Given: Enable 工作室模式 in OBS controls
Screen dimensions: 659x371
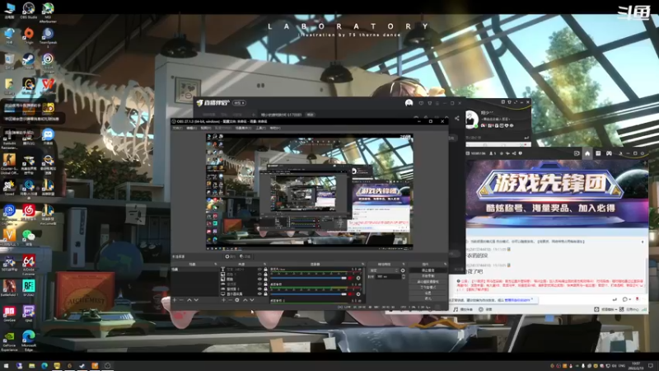Looking at the screenshot, I should 428,287.
